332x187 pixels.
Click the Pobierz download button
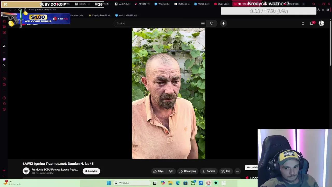point(209,171)
